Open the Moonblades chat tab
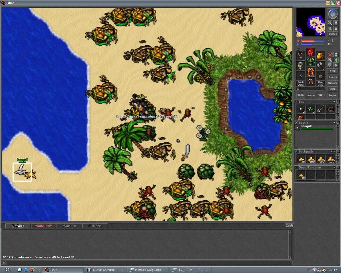This screenshot has width=341, height=273. click(x=44, y=226)
